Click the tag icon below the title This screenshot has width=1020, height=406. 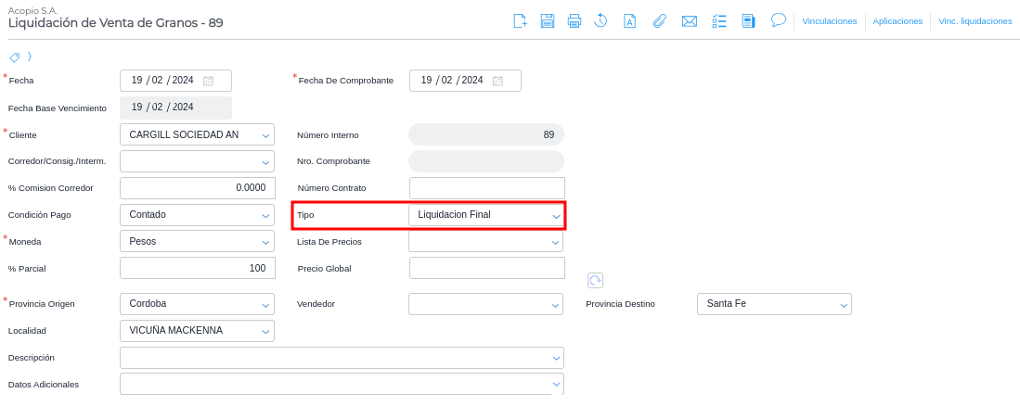(15, 57)
